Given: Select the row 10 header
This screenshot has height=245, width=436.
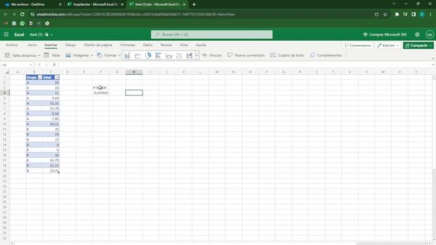Looking at the screenshot, I should (x=5, y=124).
